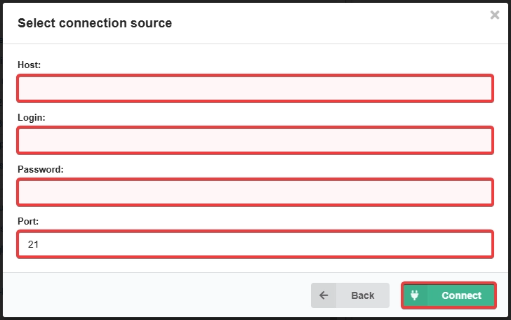Screen dimensions: 511x320
Task: Close the Select connection source dialog
Action: click(x=494, y=15)
